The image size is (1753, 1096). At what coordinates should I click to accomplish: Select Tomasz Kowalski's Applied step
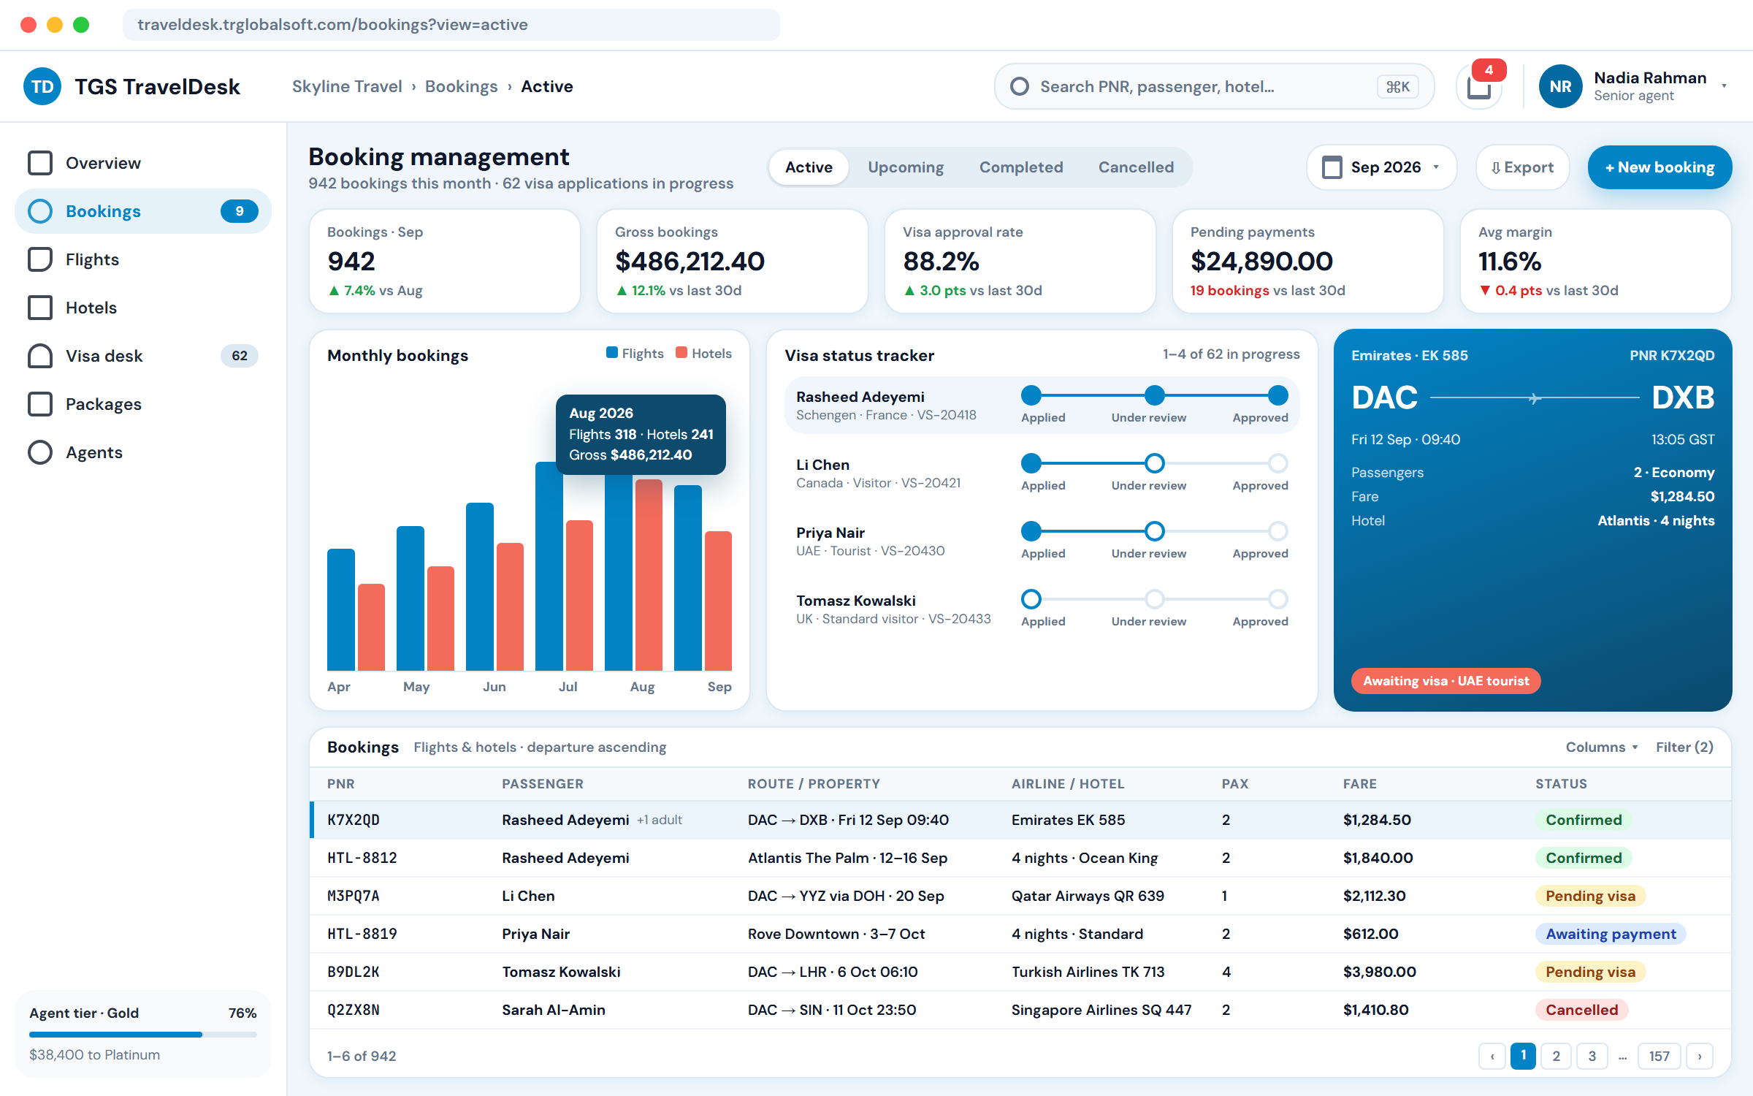tap(1031, 599)
